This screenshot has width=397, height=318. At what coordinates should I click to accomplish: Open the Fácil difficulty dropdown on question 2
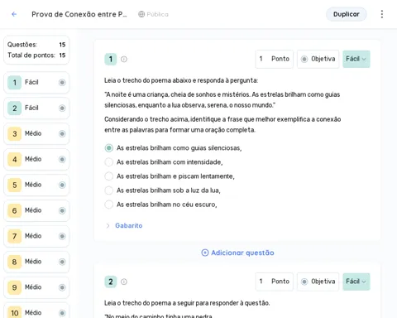point(356,282)
